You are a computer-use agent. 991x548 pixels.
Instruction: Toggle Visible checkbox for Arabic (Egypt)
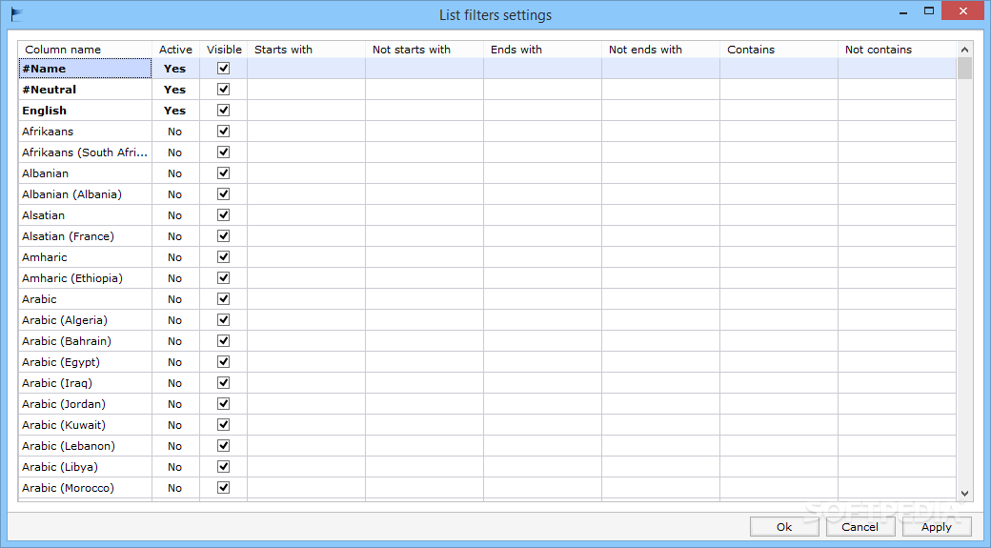tap(223, 361)
